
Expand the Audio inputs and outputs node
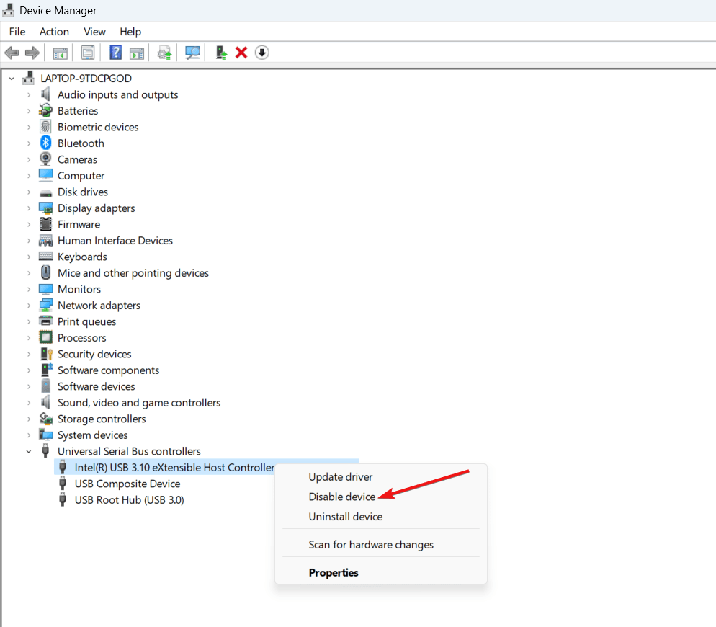coord(29,94)
